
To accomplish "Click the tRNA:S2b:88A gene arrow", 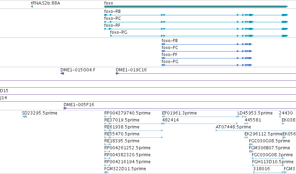I will point(32,7).
